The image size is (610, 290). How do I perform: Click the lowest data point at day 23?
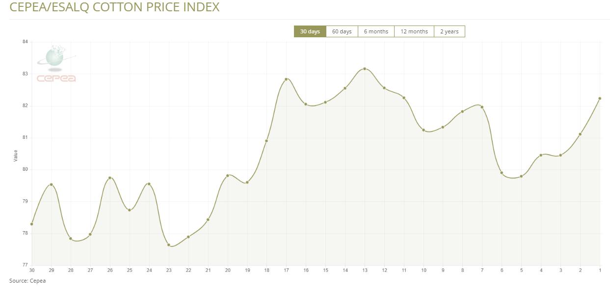(x=169, y=245)
